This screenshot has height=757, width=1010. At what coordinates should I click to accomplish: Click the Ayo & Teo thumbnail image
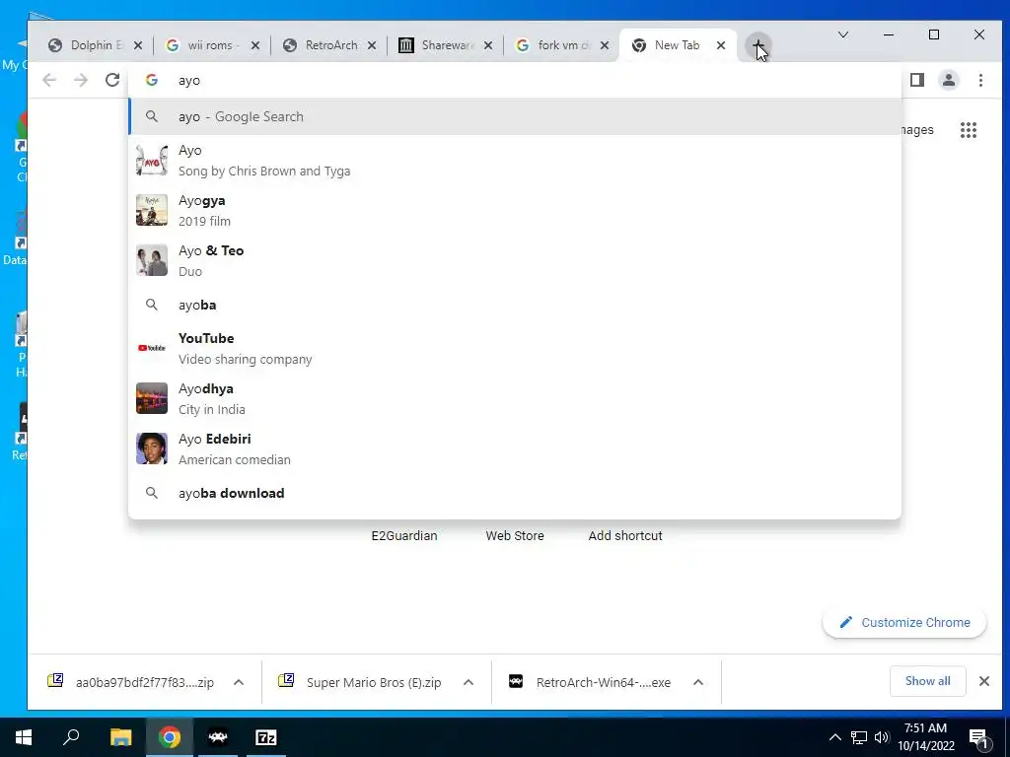(x=152, y=260)
